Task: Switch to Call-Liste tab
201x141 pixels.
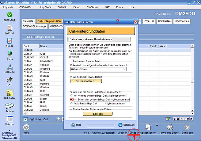Action: click(28, 21)
